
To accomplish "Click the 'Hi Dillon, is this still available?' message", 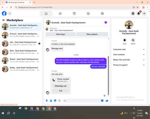I will (x=63, y=44).
